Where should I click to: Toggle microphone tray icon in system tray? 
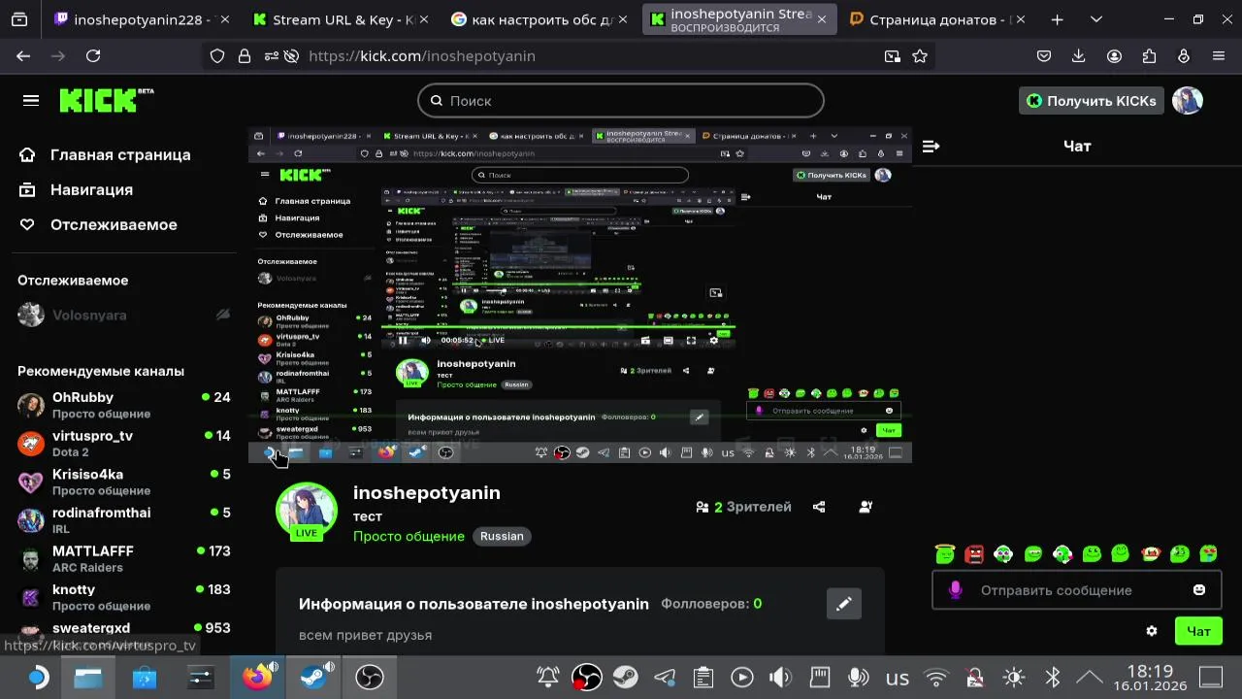coord(858,677)
